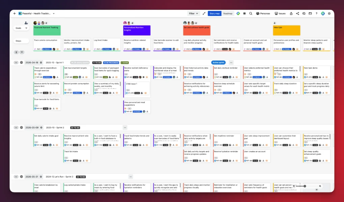The image size is (344, 202).
Task: Toggle checkbox icon on HT-96 card
Action: (x=275, y=145)
